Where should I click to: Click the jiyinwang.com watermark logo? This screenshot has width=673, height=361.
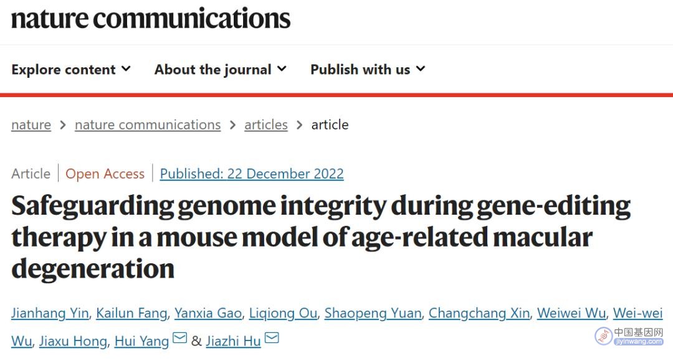629,336
